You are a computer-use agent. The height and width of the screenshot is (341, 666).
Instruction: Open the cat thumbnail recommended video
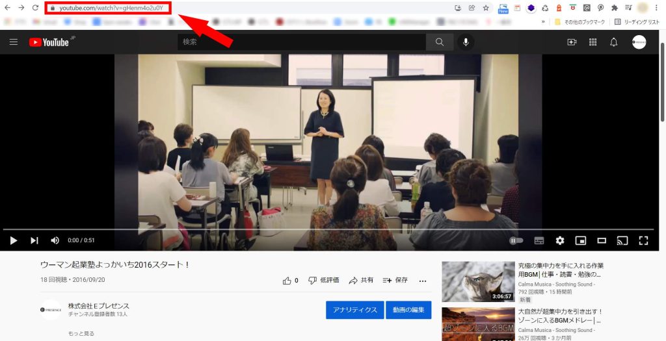click(x=478, y=282)
